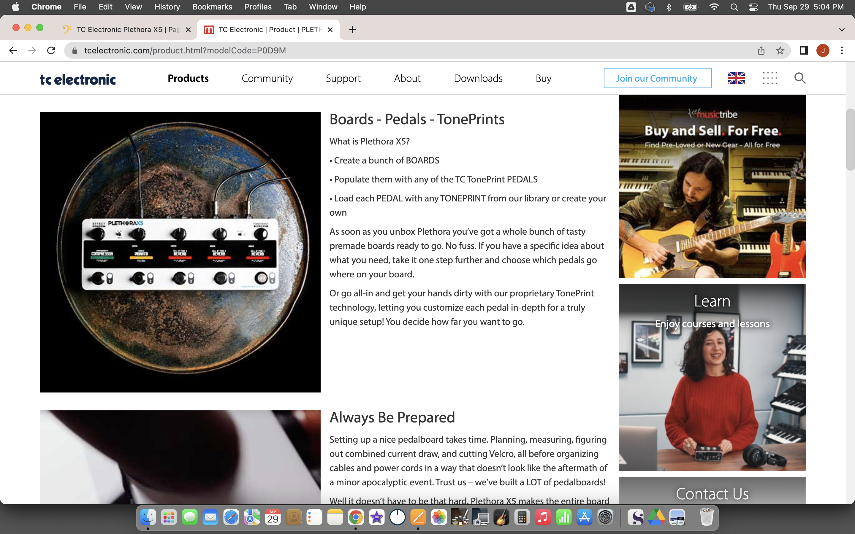This screenshot has height=534, width=855.
Task: Click the share page icon in address bar
Action: pos(761,50)
